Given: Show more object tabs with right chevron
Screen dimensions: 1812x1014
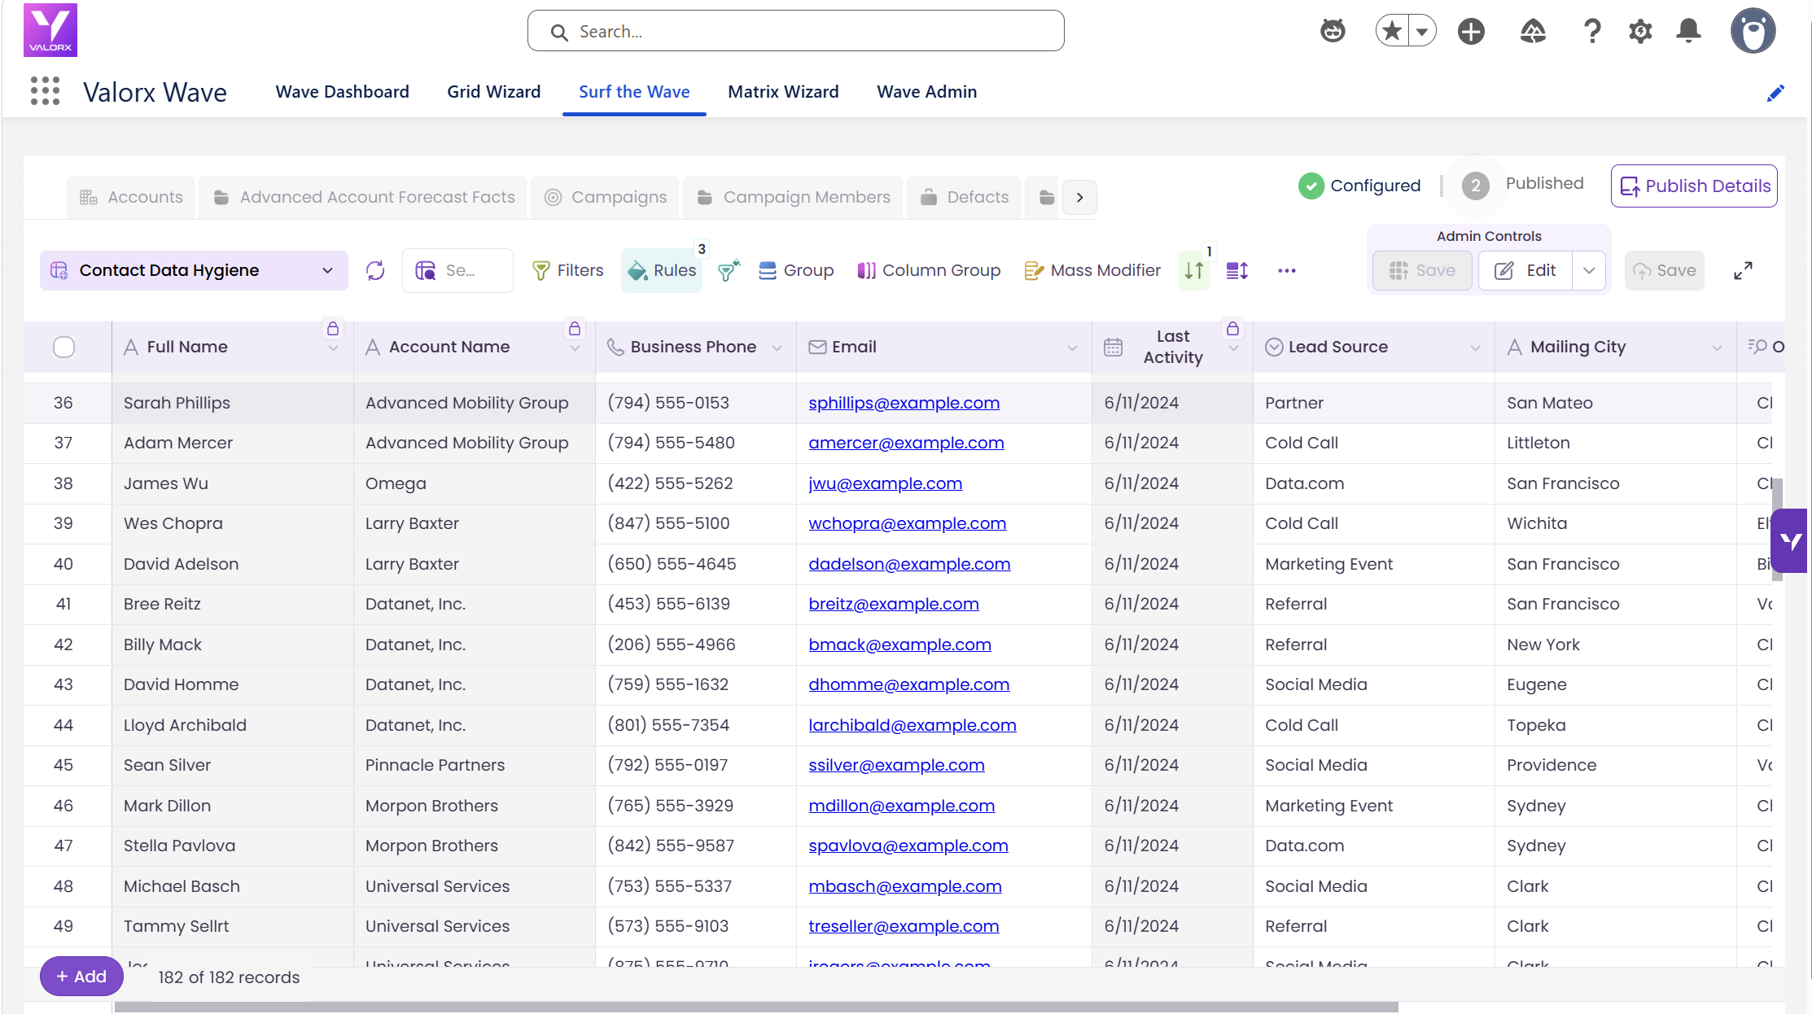Looking at the screenshot, I should click(x=1079, y=198).
